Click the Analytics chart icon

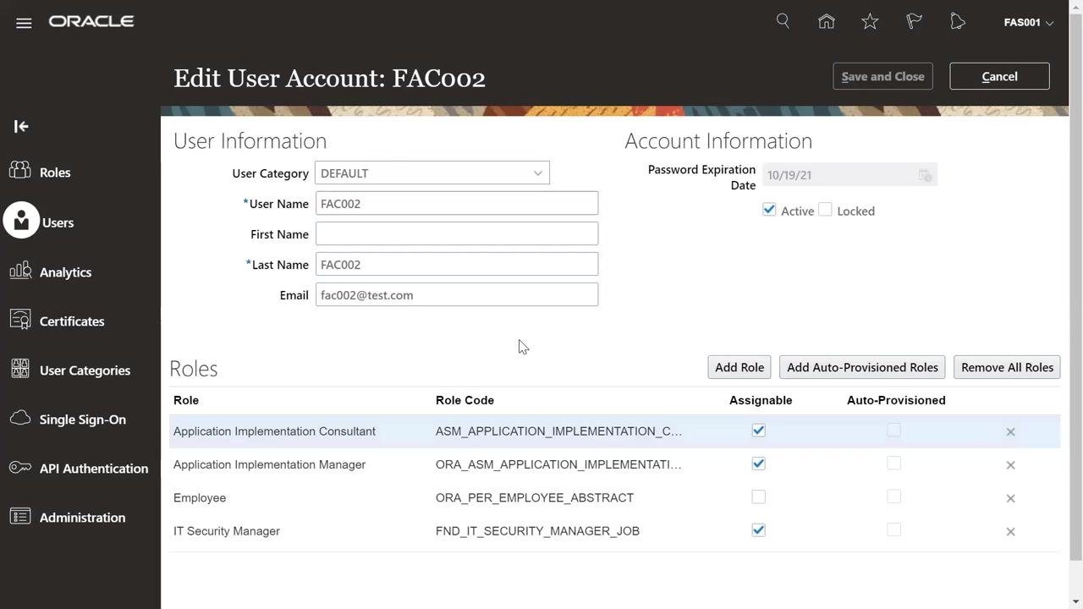click(x=20, y=271)
